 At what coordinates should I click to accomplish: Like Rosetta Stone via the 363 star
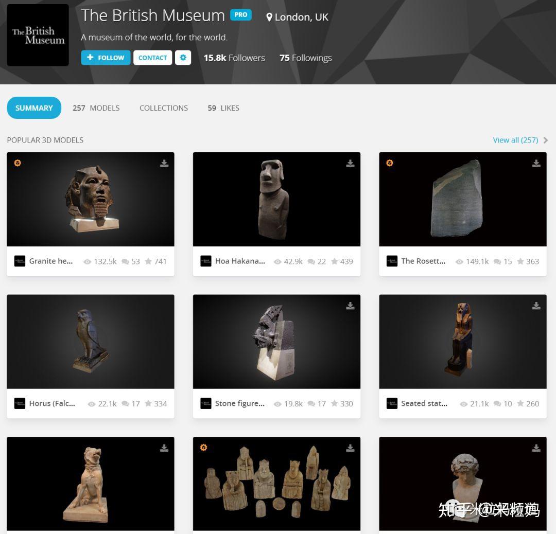pos(520,261)
